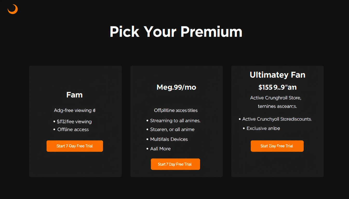Click the "Ultimatey Fan" plan title
349x199 pixels.
click(277, 75)
